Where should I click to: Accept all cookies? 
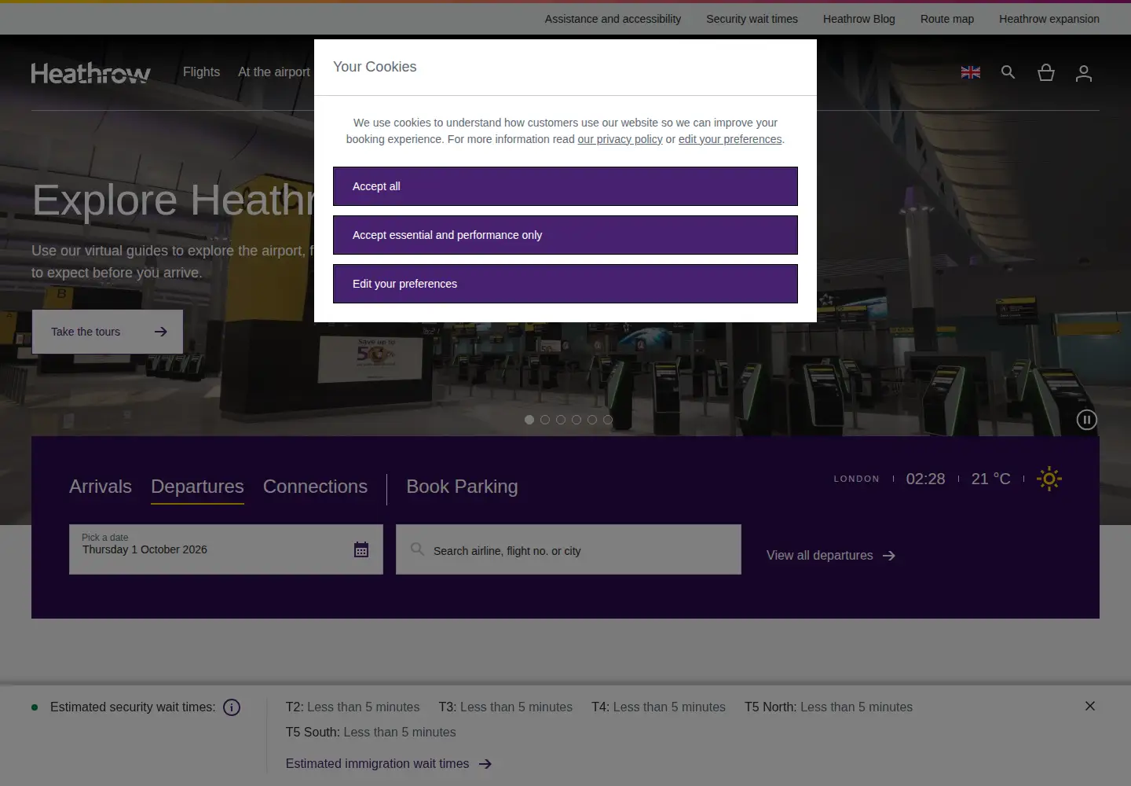pyautogui.click(x=565, y=186)
